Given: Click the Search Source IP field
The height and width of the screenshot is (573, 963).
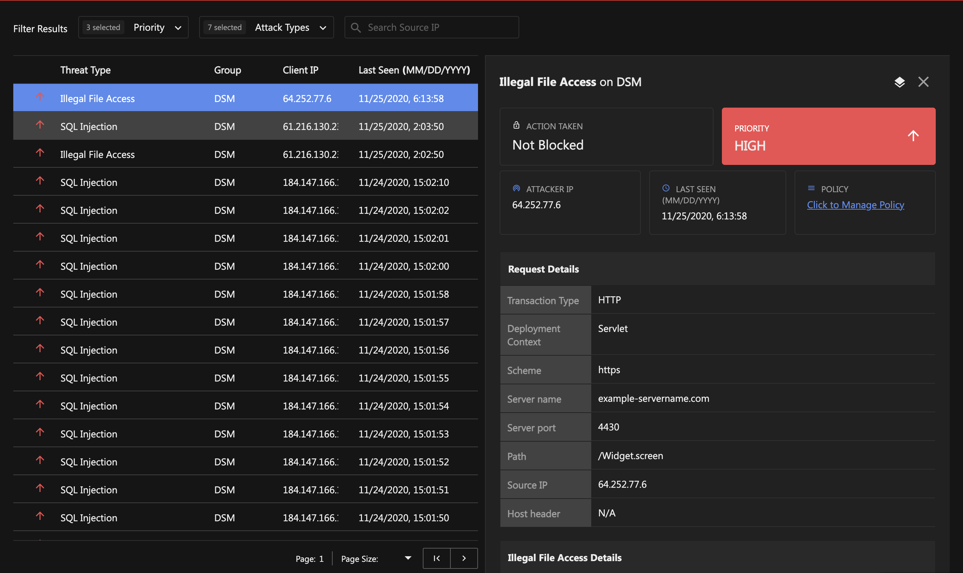Looking at the screenshot, I should [432, 27].
